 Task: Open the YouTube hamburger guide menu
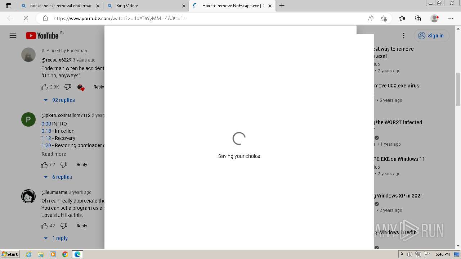13,35
